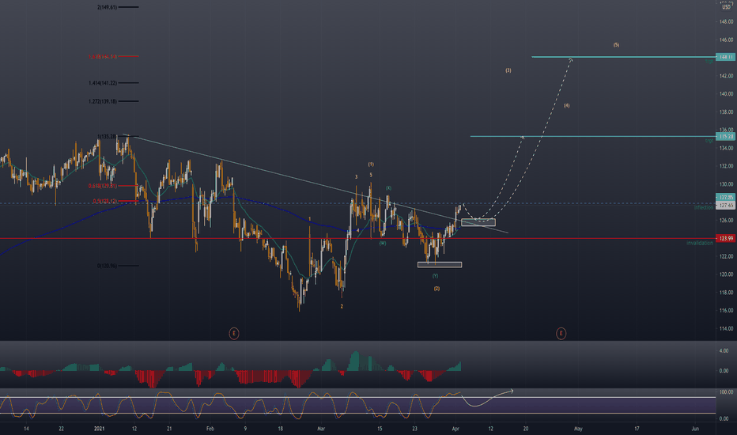Click the 'inflection' line text label
Image resolution: width=737 pixels, height=435 pixels.
pos(704,207)
